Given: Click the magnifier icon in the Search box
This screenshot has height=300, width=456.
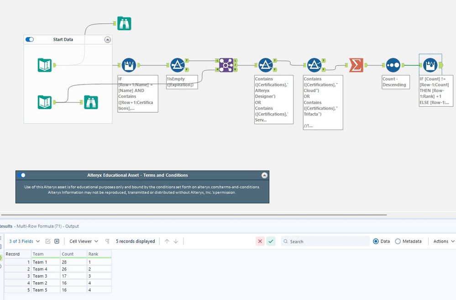Looking at the screenshot, I should click(x=286, y=241).
